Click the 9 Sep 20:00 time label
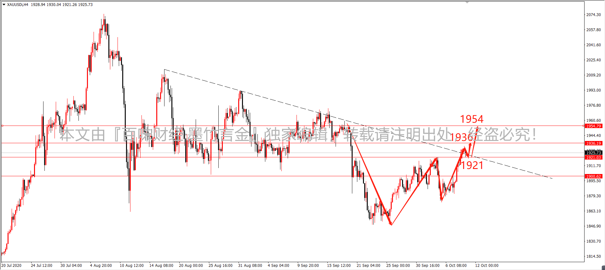This screenshot has height=270, width=605. click(x=308, y=266)
